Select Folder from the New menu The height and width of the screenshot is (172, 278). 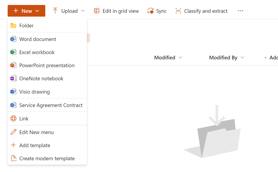[x=26, y=26]
